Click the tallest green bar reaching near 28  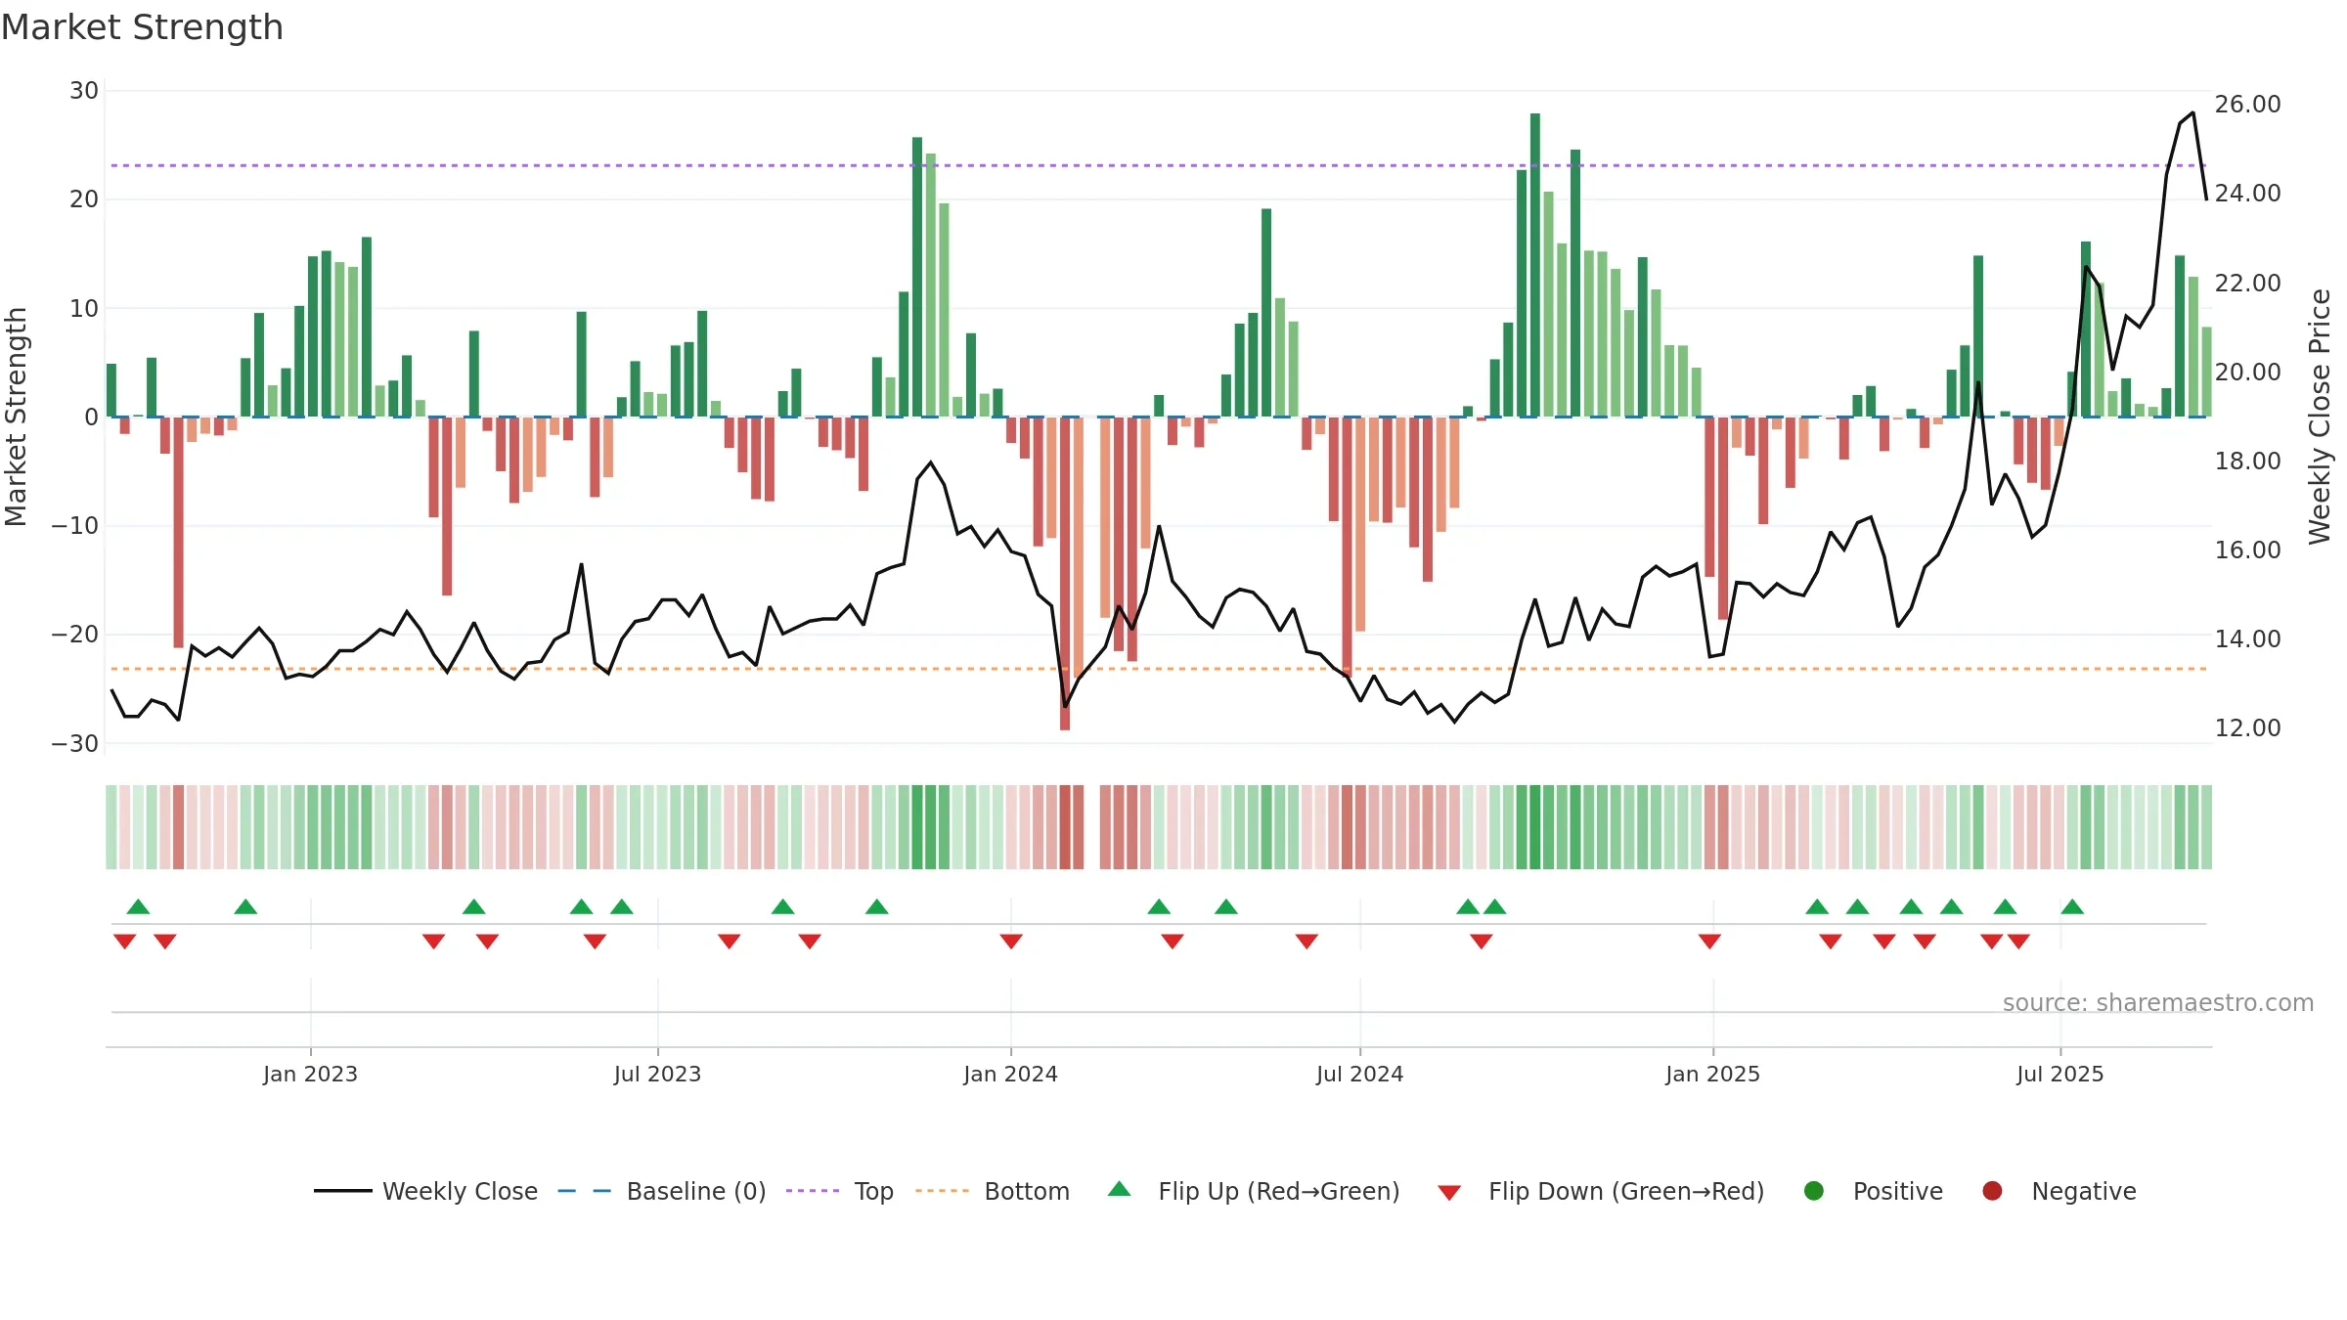pyautogui.click(x=1535, y=265)
